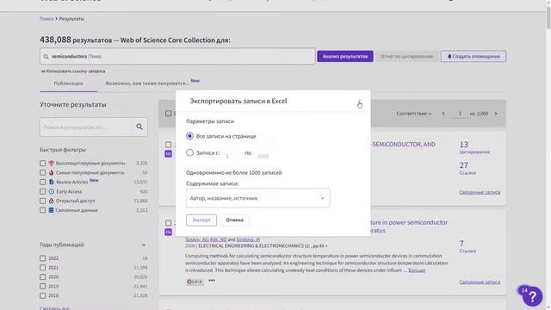
Task: Click the EN language badge on first result
Action: click(169, 153)
